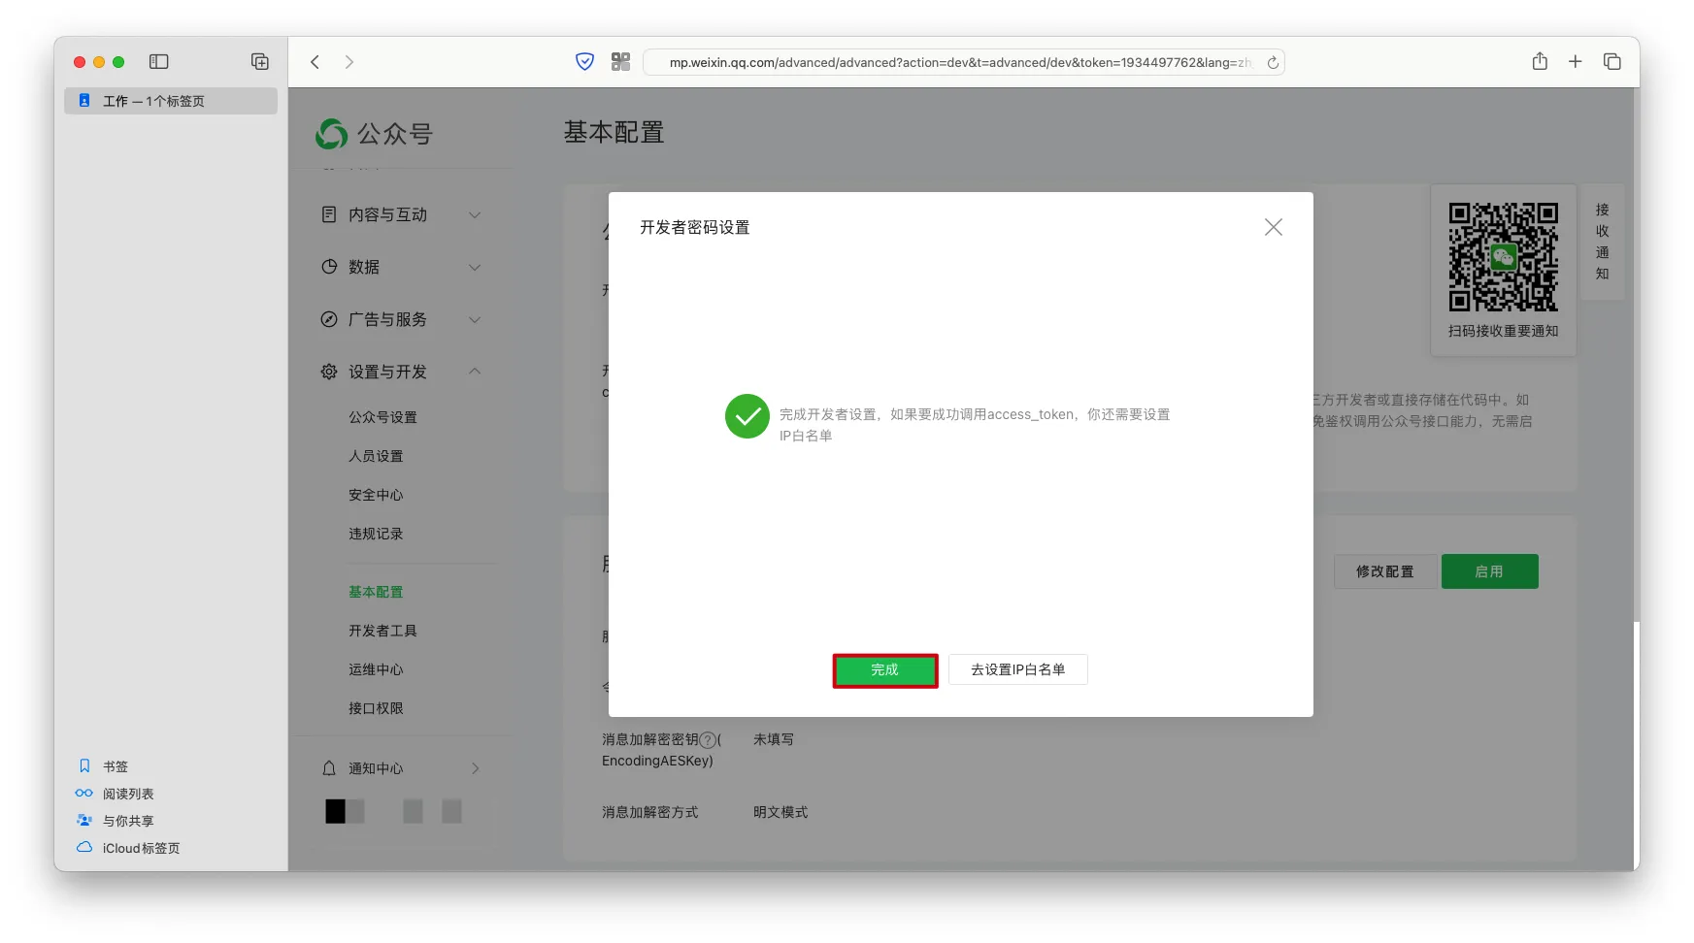This screenshot has width=1694, height=943.
Task: Click the green 完成 button
Action: [884, 670]
